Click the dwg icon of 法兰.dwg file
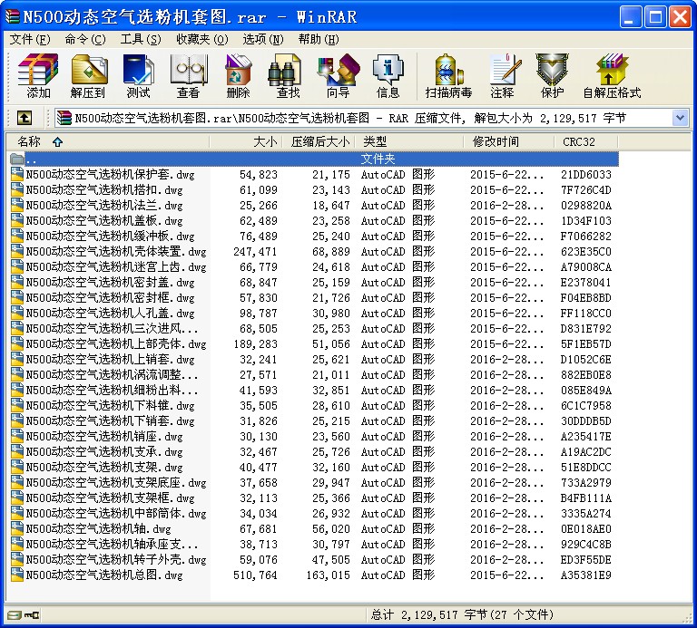 (17, 205)
